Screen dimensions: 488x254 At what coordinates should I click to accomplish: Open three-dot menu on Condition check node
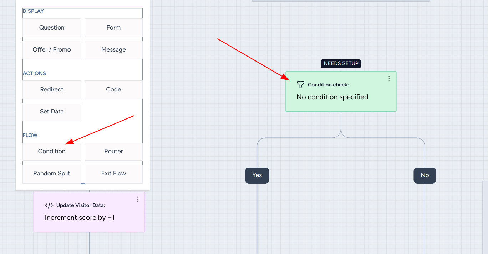[389, 79]
